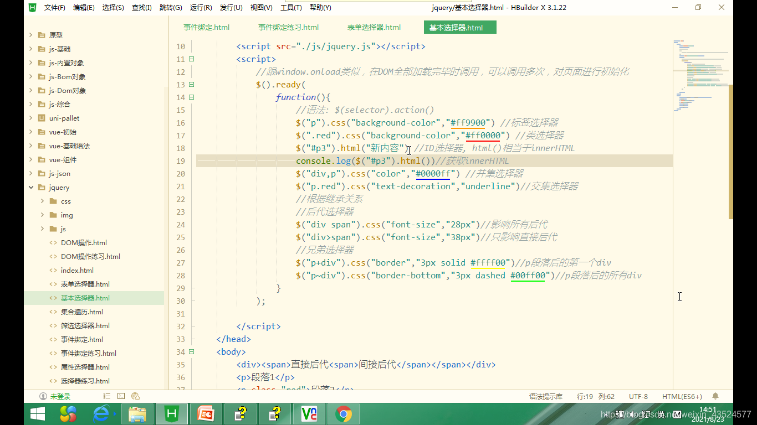The width and height of the screenshot is (757, 425).
Task: Open the 编辑(E) menu
Action: coord(84,8)
